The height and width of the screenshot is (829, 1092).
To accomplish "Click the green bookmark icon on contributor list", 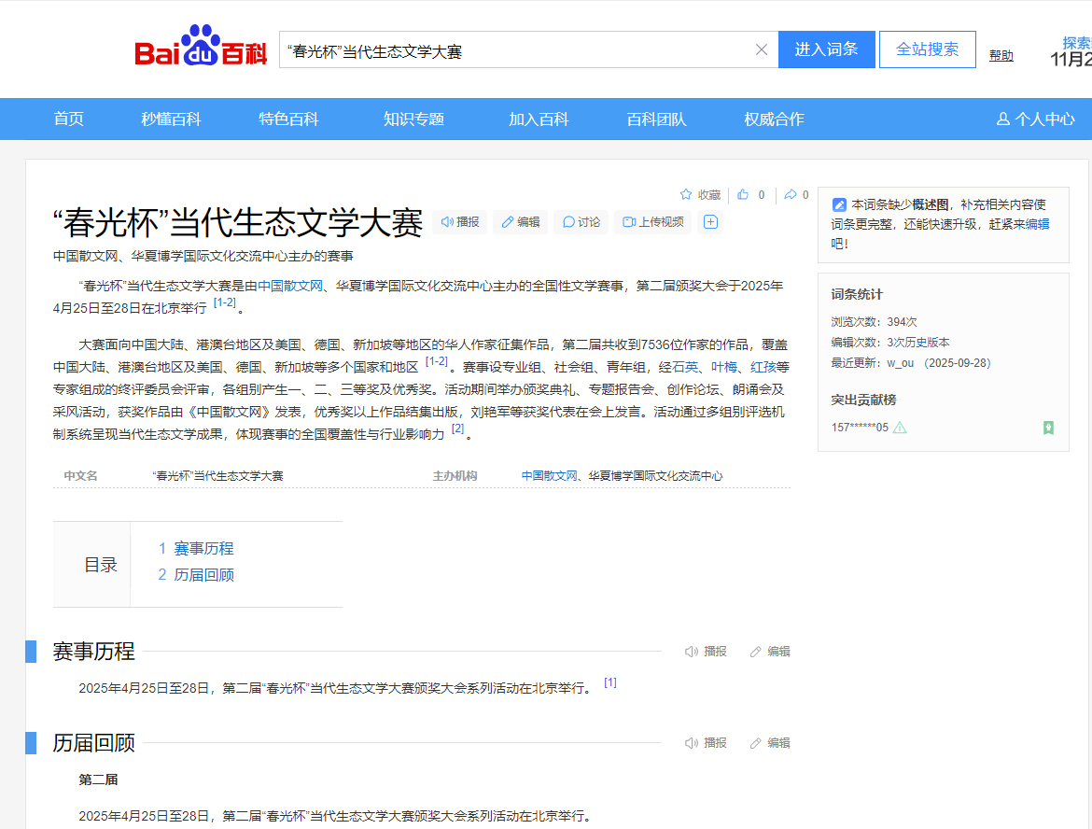I will click(1048, 428).
